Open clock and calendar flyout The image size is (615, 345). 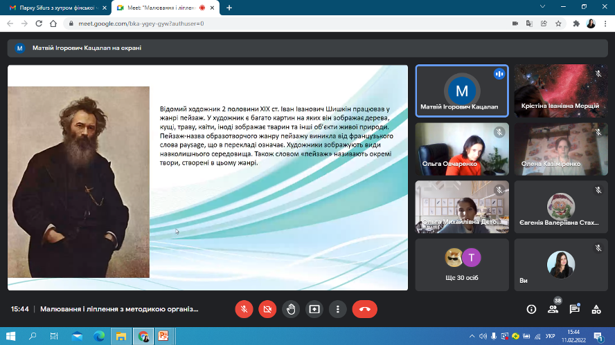point(573,336)
